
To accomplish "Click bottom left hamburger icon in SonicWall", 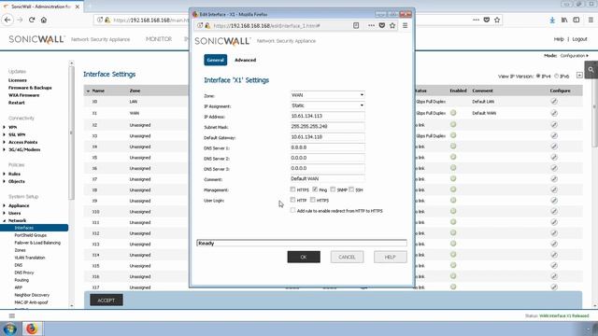I will [12, 315].
